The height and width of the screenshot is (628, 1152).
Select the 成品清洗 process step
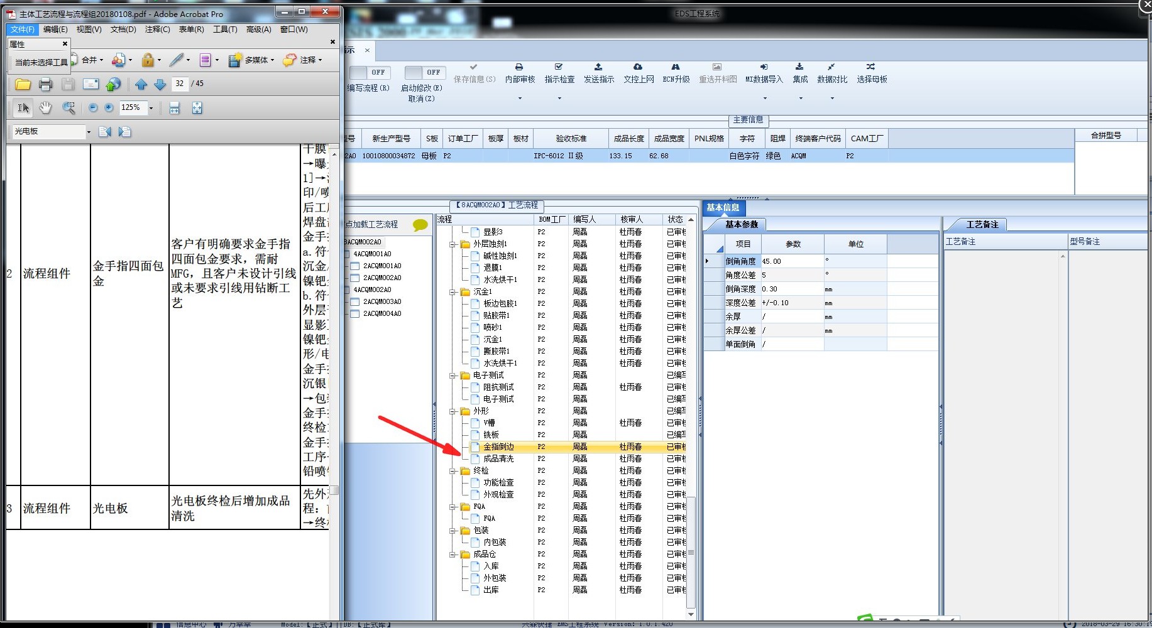point(498,458)
